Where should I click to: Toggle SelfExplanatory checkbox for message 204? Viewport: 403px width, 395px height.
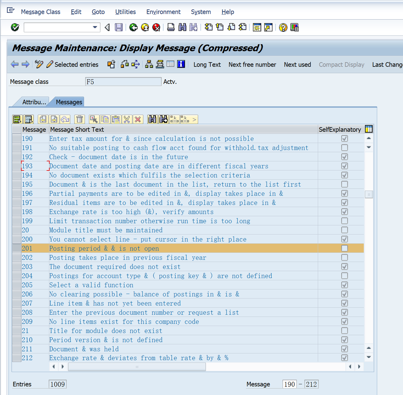coord(344,276)
